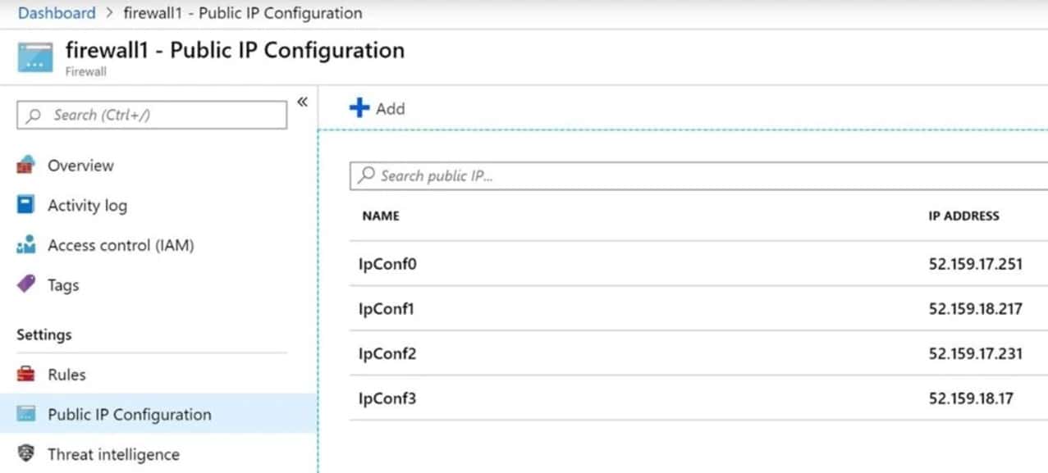This screenshot has width=1048, height=473.
Task: Collapse the sidebar with the double-chevron
Action: 302,102
